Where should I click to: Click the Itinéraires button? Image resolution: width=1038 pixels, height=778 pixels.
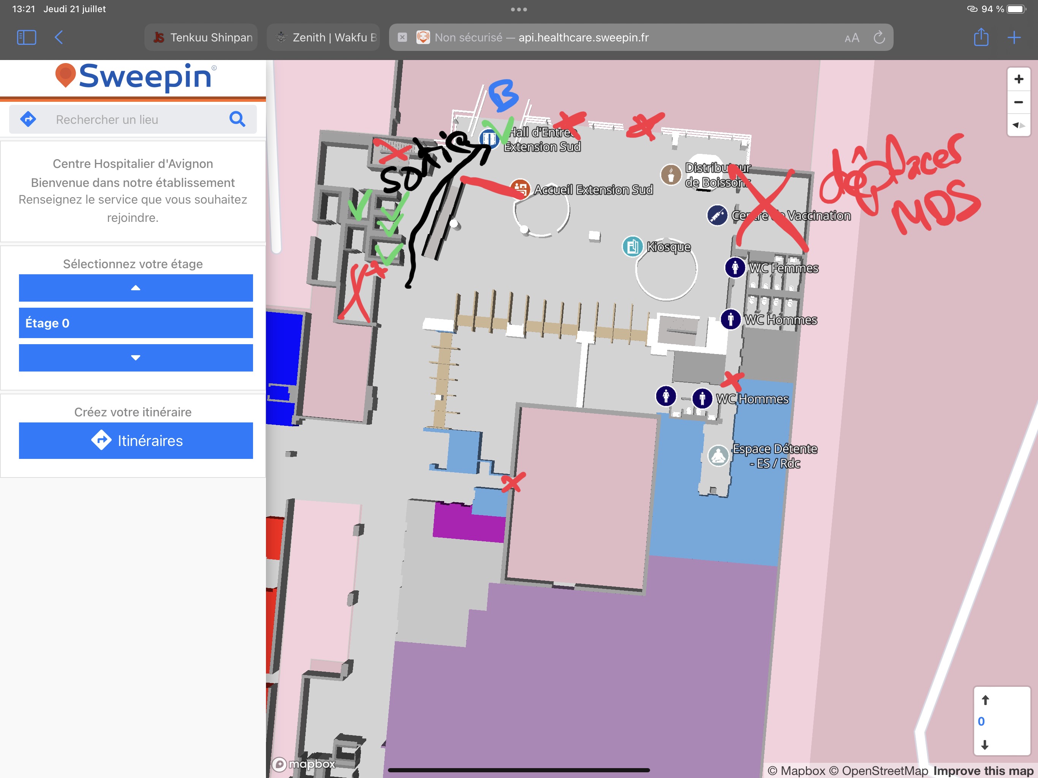(x=136, y=441)
